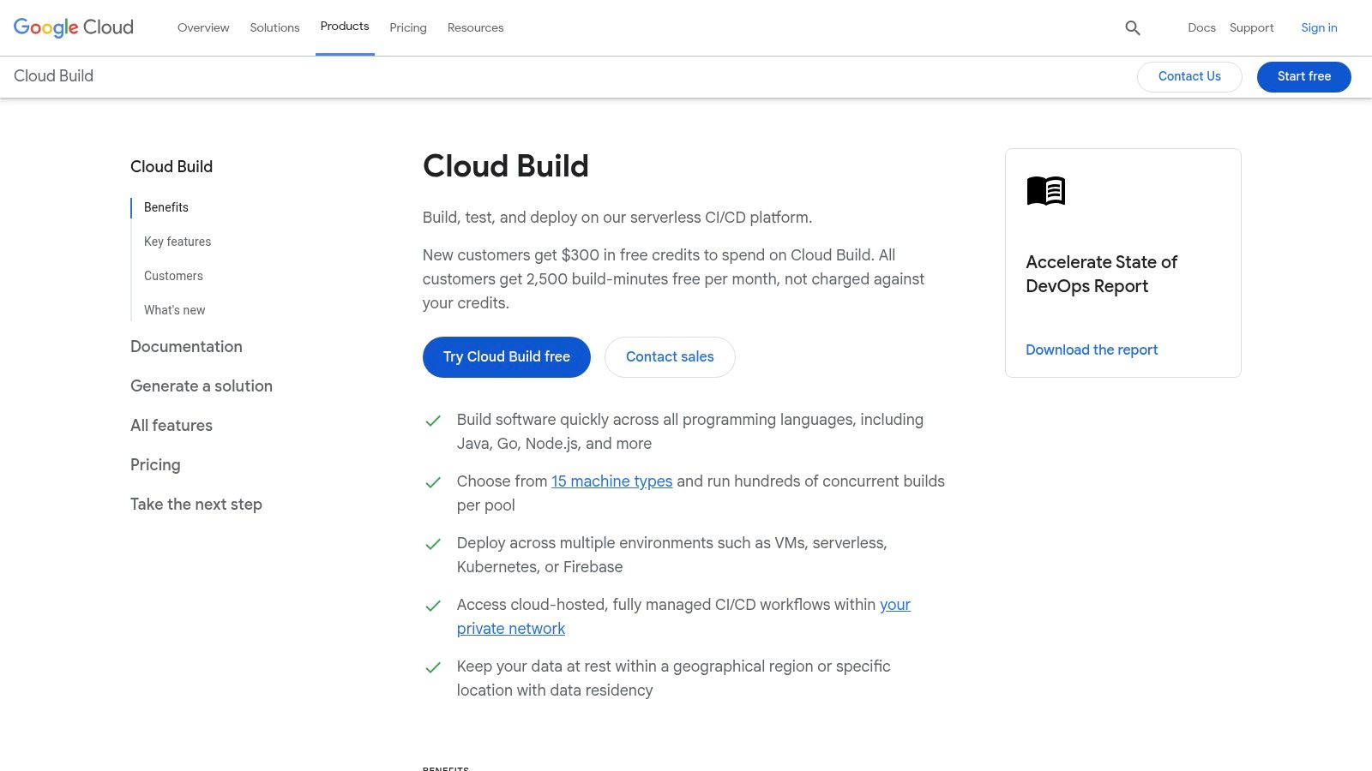The width and height of the screenshot is (1372, 771).
Task: Click the Contact sales button
Action: pos(670,356)
